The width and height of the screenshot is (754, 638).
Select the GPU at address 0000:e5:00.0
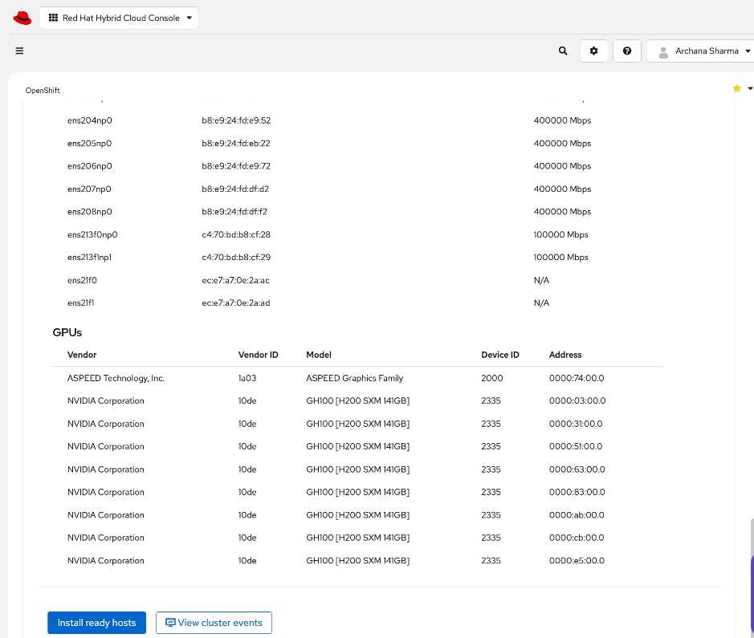[x=576, y=560]
